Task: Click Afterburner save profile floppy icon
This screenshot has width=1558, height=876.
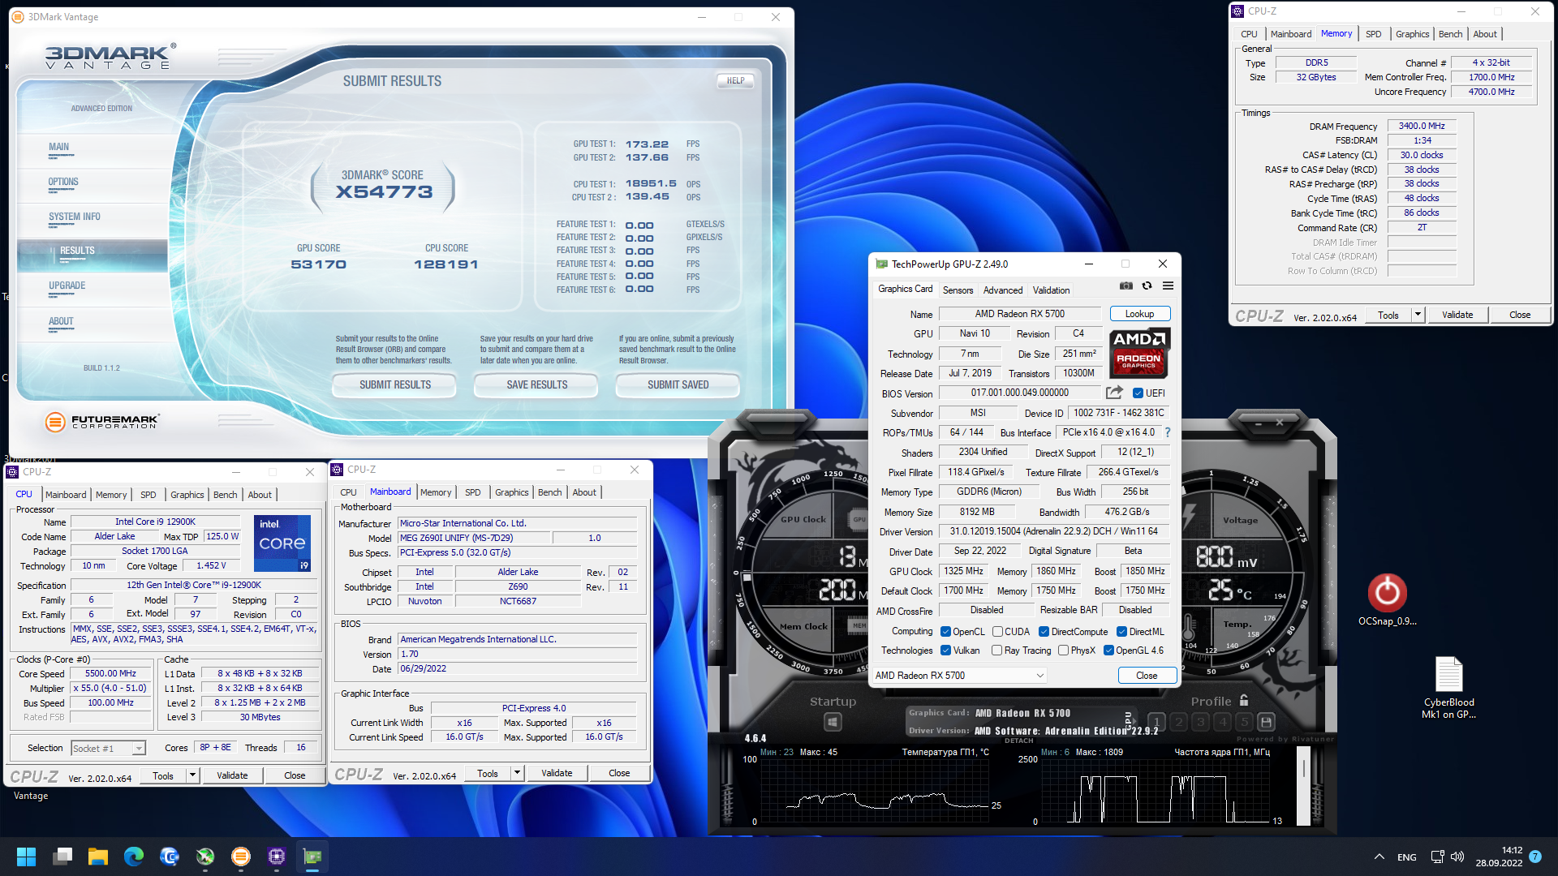Action: pyautogui.click(x=1266, y=722)
